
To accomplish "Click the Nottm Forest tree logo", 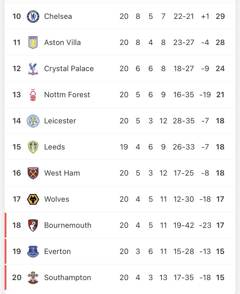I will [x=33, y=95].
